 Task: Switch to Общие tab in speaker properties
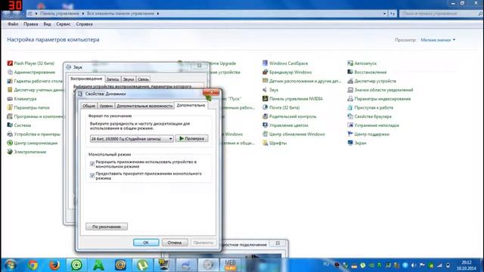pos(89,106)
